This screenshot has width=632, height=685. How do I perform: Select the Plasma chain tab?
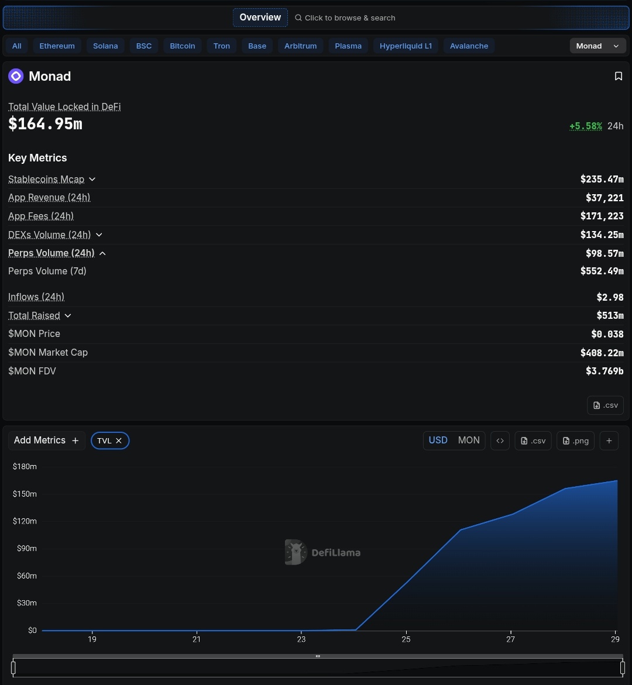pos(348,46)
